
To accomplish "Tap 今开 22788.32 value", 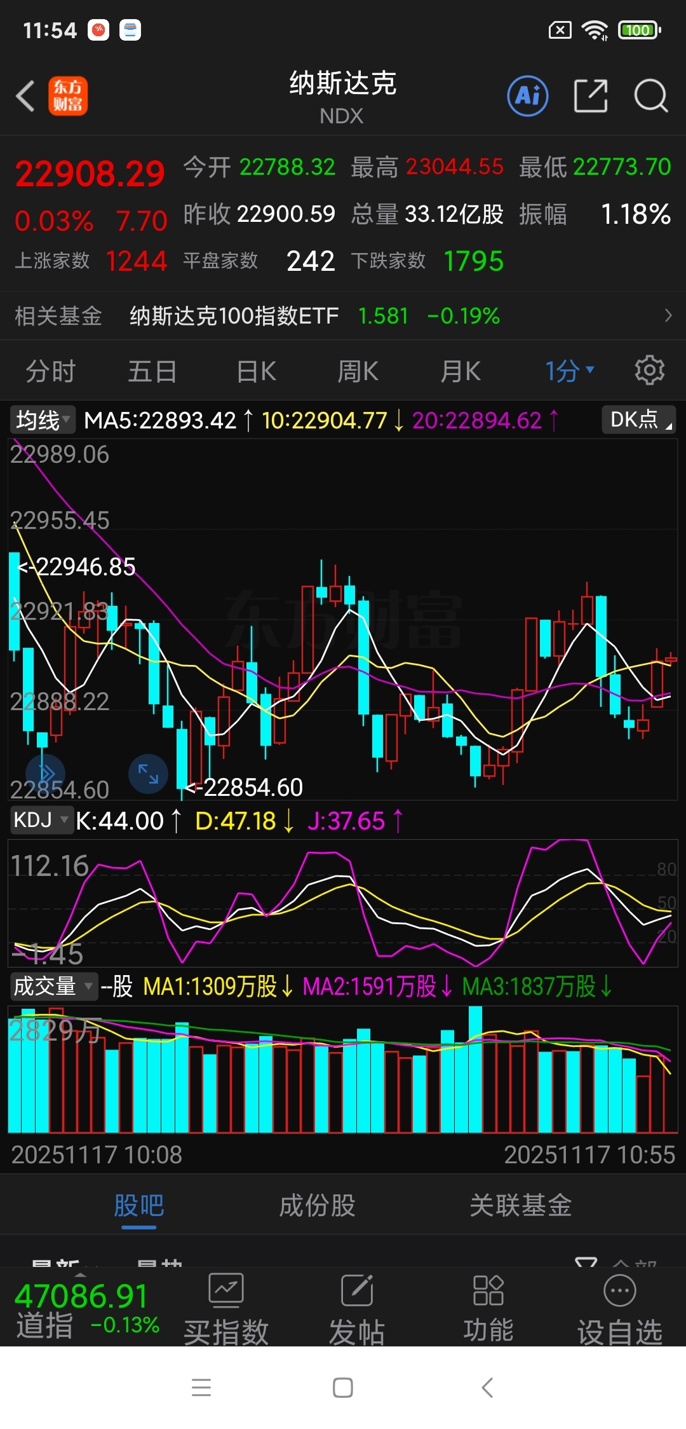I will 259,167.
